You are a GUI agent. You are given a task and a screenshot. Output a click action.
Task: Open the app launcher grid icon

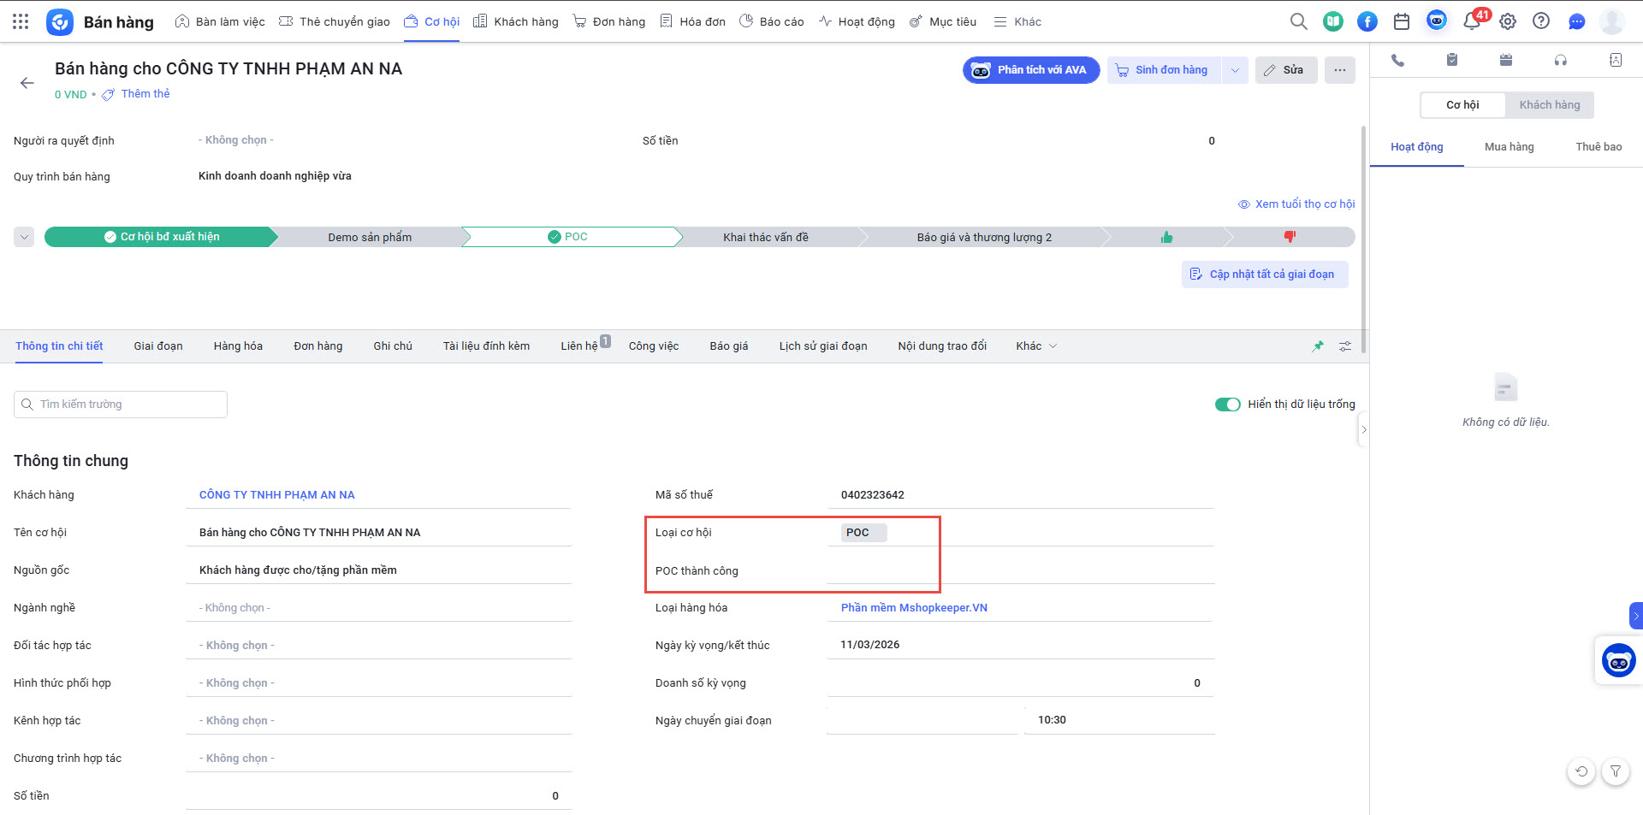[21, 21]
